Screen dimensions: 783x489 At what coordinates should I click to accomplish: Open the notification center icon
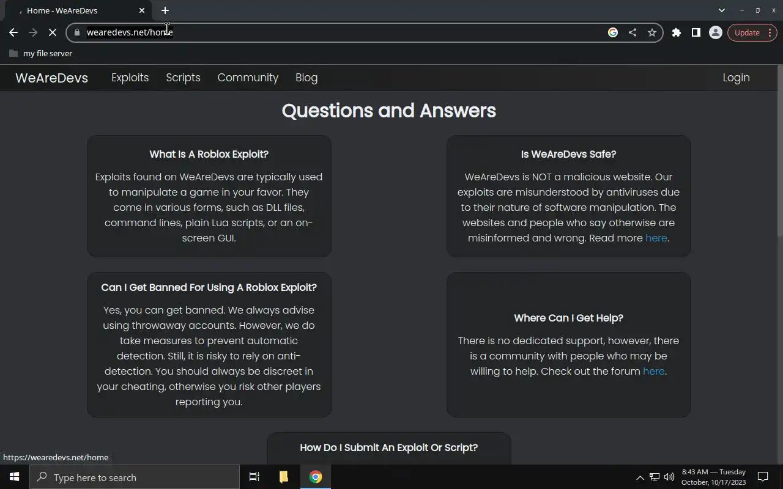(763, 477)
